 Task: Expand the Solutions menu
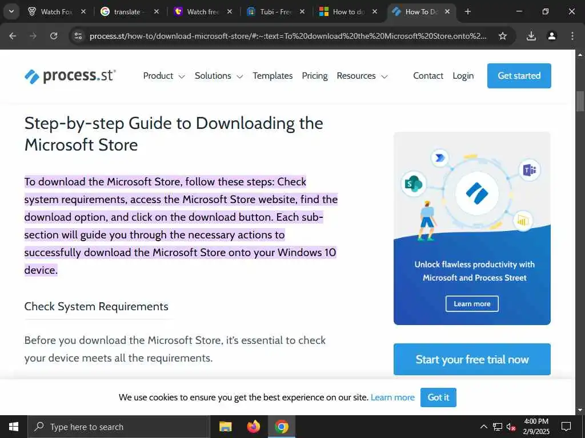[219, 76]
